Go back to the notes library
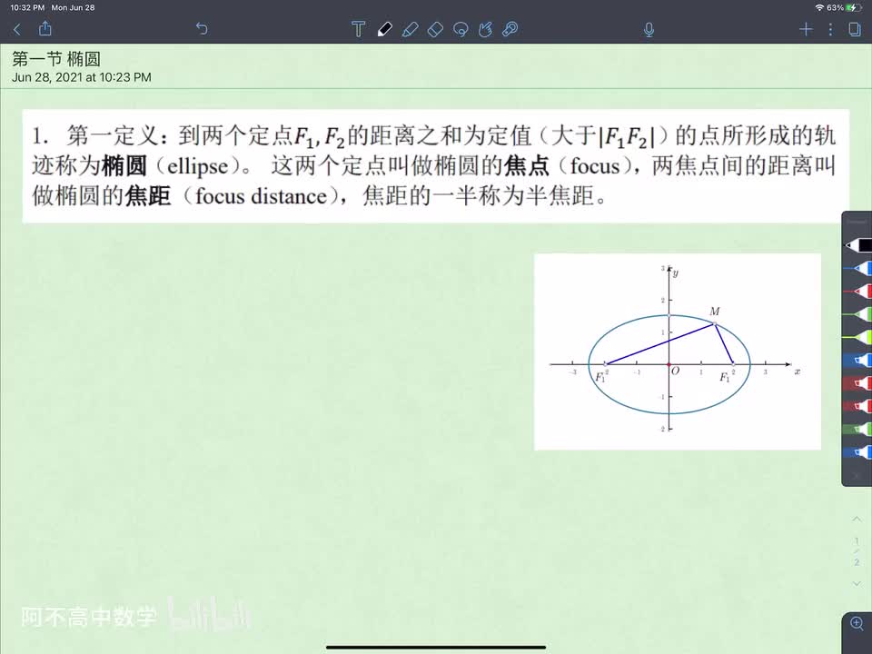Image resolution: width=872 pixels, height=654 pixels. pyautogui.click(x=16, y=29)
